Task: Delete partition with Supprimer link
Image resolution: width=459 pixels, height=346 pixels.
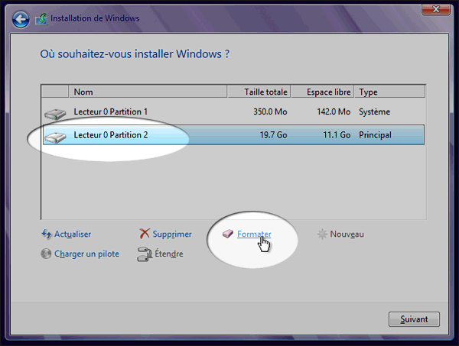Action: pos(172,234)
